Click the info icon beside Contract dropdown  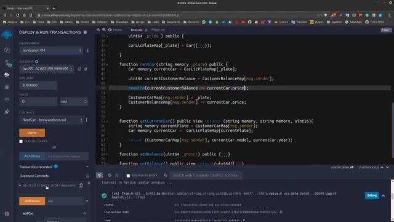(x=86, y=120)
